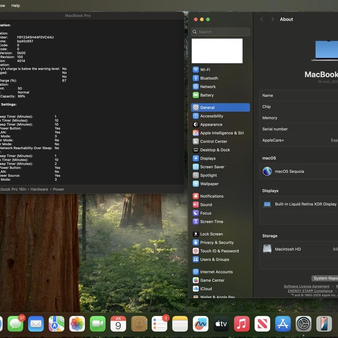Select Bluetooth in the settings sidebar

pos(208,78)
